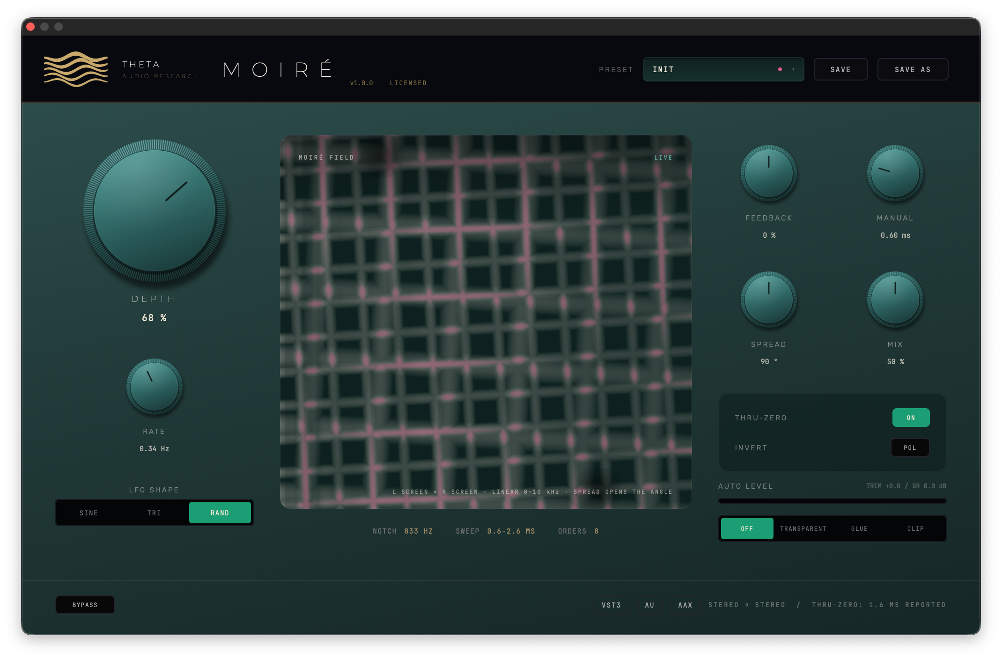Viewport: 1002px width, 660px height.
Task: Select the Sine LFO shape
Action: [89, 513]
